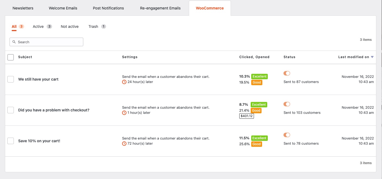Disable the 'We still have your cart' email toggle

pyautogui.click(x=287, y=73)
